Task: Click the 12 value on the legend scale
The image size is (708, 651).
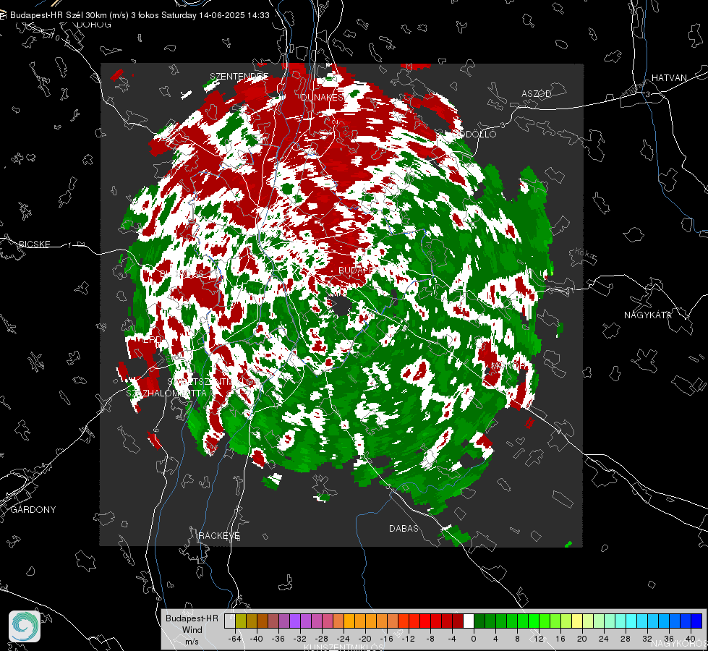Action: tap(539, 639)
